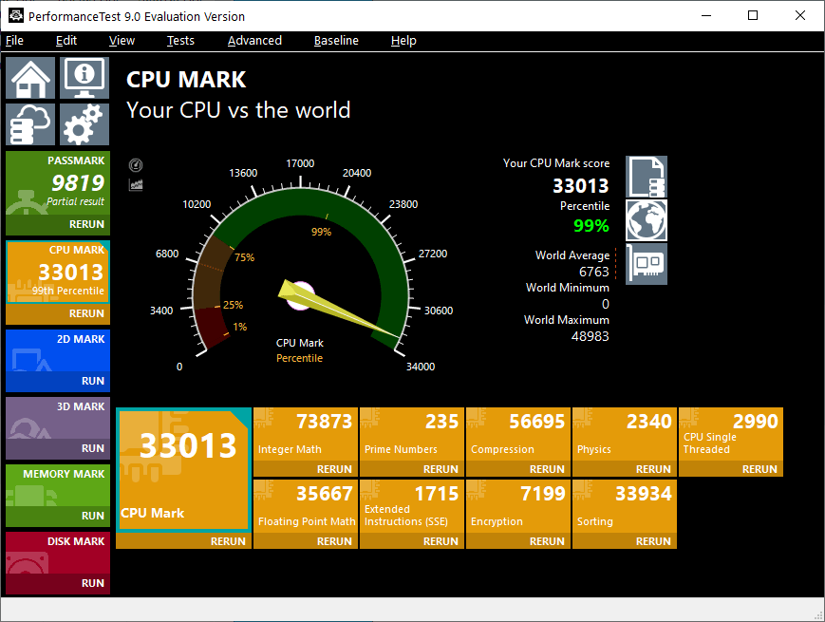Click the Compression 56695 tile
825x622 pixels.
pyautogui.click(x=517, y=434)
